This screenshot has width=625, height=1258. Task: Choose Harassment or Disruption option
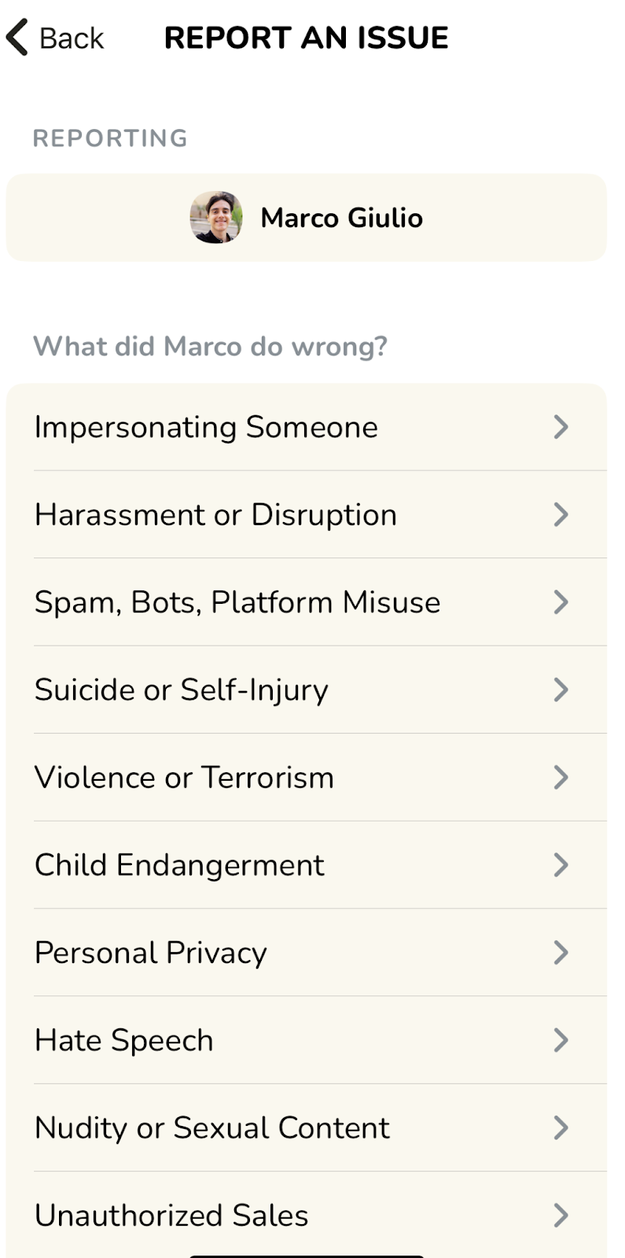coord(215,515)
